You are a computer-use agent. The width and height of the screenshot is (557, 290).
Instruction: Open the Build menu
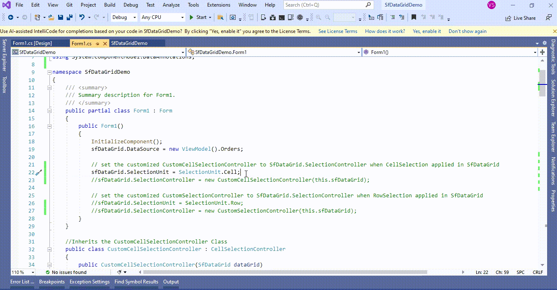tap(110, 5)
